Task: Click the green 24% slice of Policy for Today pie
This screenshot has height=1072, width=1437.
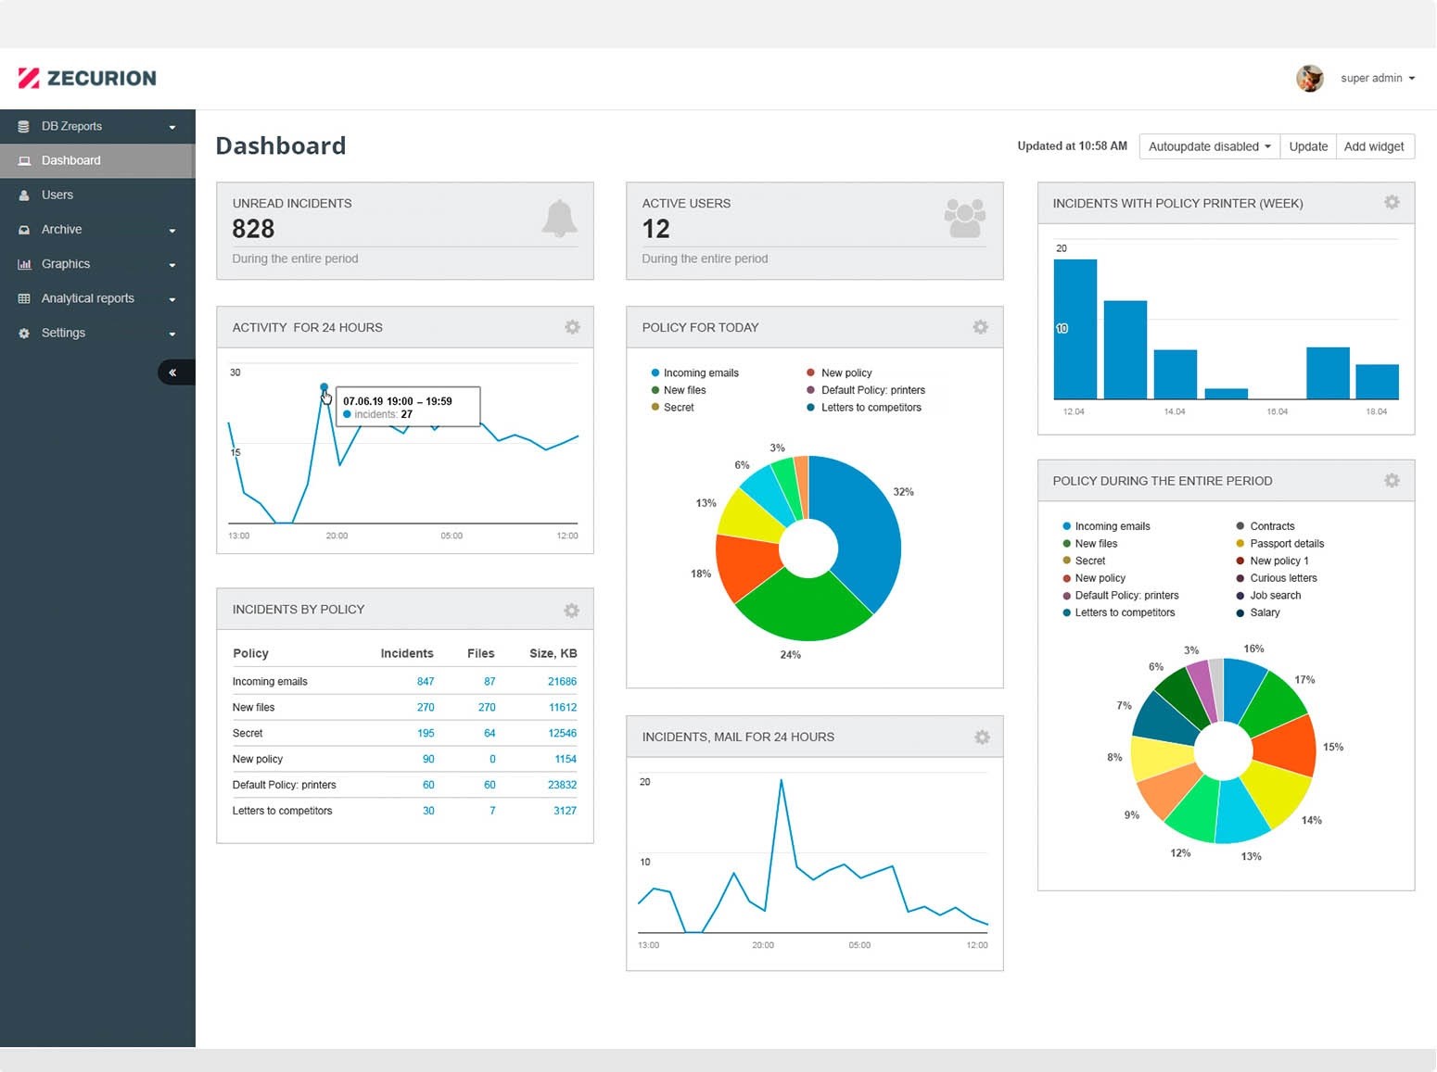Action: click(799, 605)
